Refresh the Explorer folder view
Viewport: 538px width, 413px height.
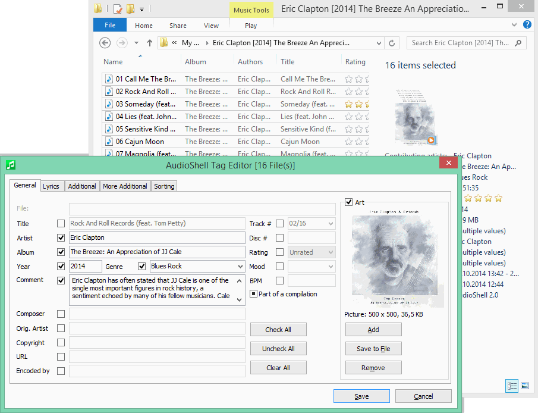coord(392,43)
